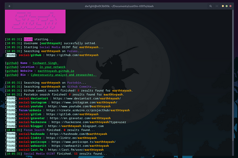Open the en.gravatar.com earthtoyash URL
The image size is (238, 158).
tap(80, 118)
